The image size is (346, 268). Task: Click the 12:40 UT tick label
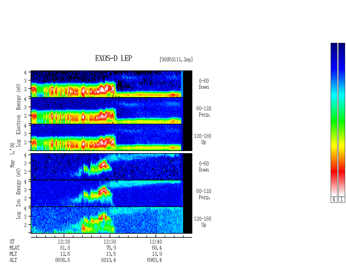[x=156, y=242]
